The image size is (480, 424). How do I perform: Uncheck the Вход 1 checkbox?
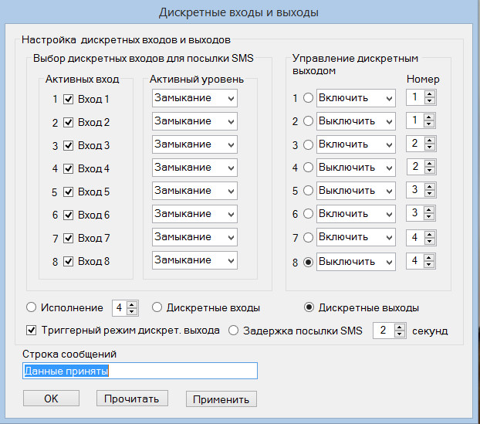coord(68,99)
